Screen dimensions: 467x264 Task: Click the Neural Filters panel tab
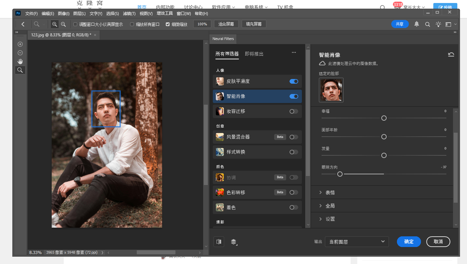pos(223,39)
